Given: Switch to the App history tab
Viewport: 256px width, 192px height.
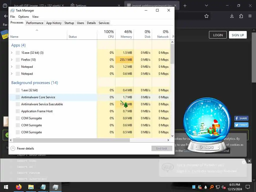Looking at the screenshot, I should point(54,23).
